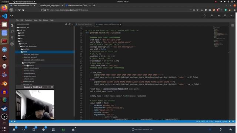Open the Firefox home page button

[x=23, y=10]
